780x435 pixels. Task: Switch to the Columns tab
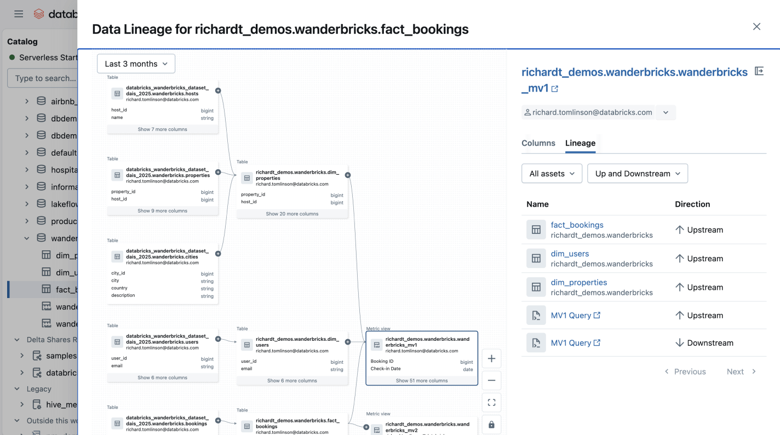point(538,143)
